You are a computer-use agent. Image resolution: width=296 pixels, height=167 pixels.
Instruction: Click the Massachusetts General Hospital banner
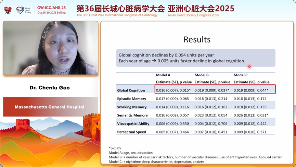click(x=50, y=107)
